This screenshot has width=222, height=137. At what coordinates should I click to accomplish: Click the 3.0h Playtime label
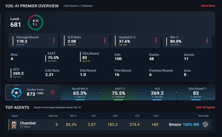click(71, 6)
